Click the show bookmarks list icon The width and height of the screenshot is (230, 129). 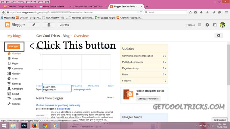[195, 12]
